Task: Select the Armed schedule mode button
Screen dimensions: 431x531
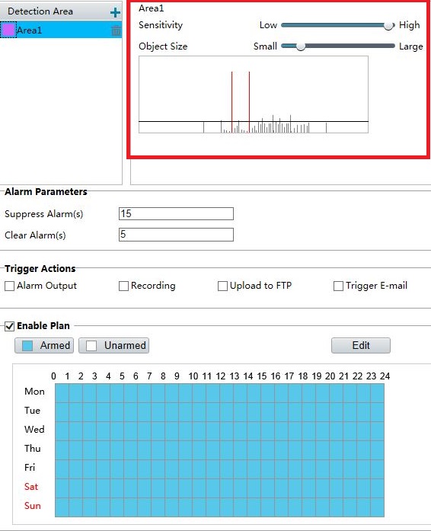Action: pos(44,345)
